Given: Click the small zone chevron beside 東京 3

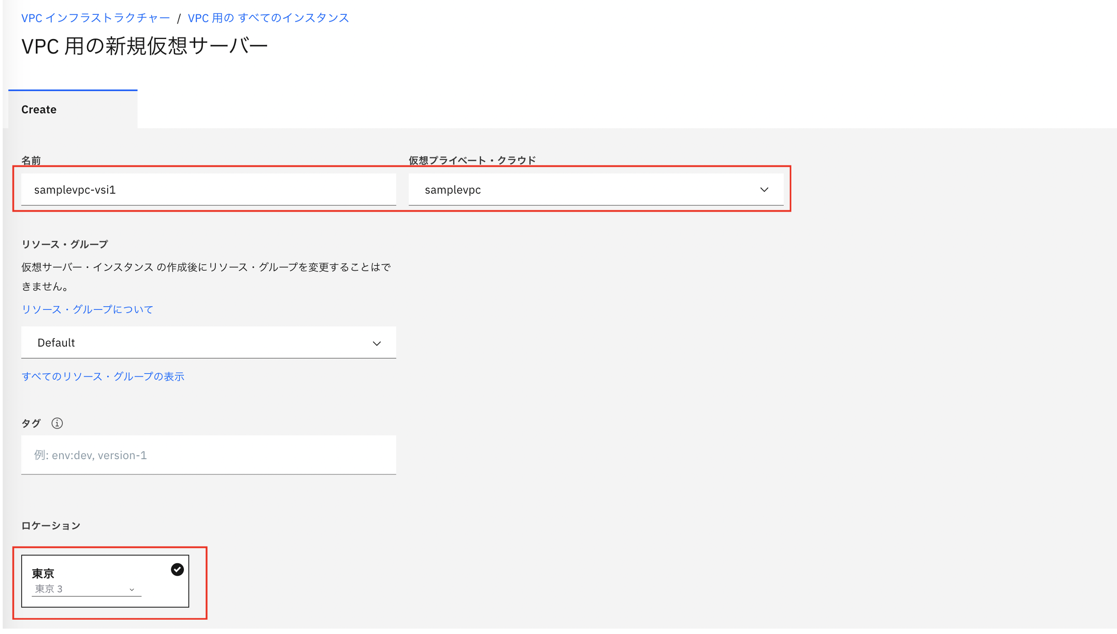Looking at the screenshot, I should 131,590.
